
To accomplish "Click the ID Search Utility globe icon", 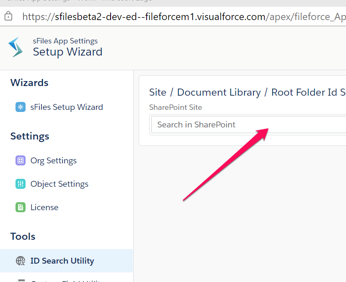I will click(x=20, y=261).
